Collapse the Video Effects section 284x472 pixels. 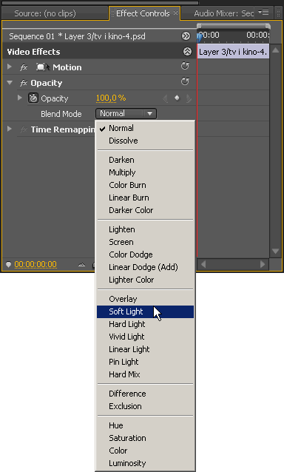pos(187,52)
